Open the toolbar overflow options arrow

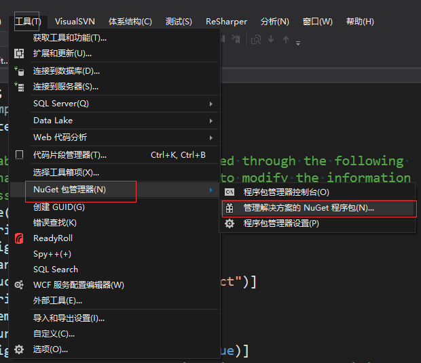(298, 43)
